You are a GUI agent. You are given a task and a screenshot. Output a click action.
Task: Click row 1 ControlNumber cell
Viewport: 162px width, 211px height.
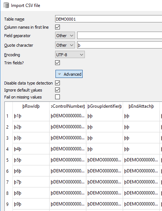click(x=68, y=116)
